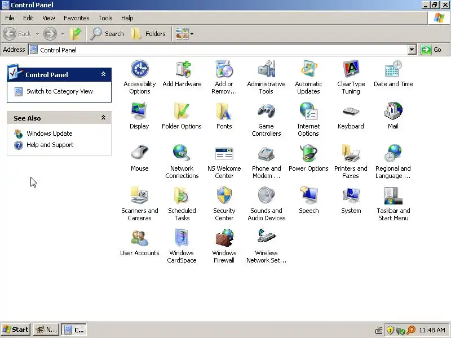Click Switch to Category View link
The image size is (451, 338).
[x=60, y=91]
